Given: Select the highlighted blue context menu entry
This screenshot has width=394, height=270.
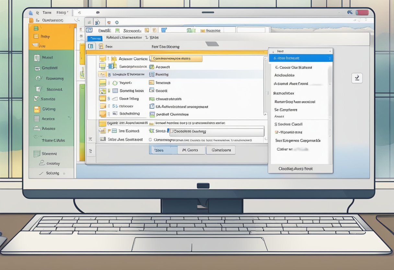Looking at the screenshot, I should point(300,58).
